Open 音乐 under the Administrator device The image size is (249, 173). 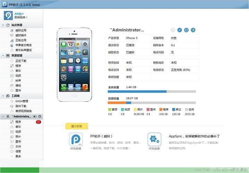coord(18,127)
